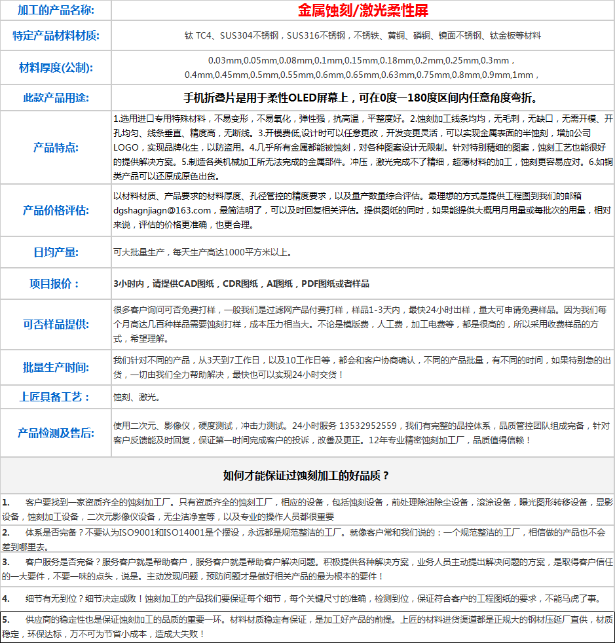
Task: Click text 最快也可以实现24小时交货
Action: 284,375
